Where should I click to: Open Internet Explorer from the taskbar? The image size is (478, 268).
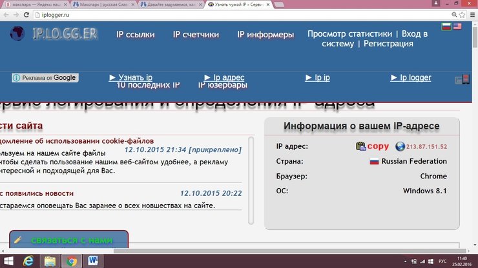click(28, 261)
